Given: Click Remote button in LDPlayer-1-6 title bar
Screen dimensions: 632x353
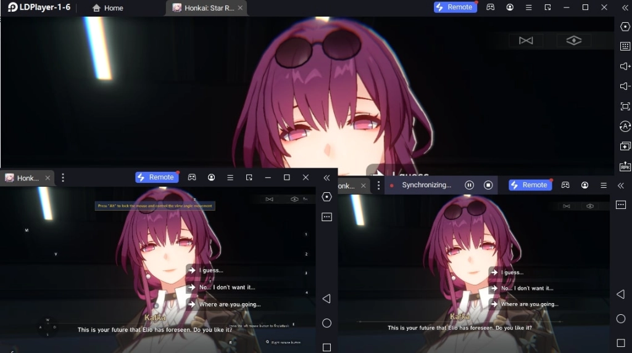Looking at the screenshot, I should (x=455, y=7).
